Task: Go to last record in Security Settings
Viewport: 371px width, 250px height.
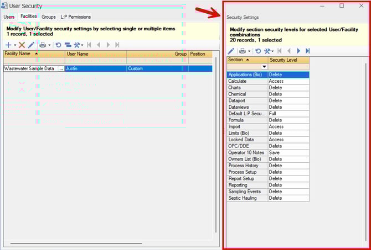Action: (308, 51)
